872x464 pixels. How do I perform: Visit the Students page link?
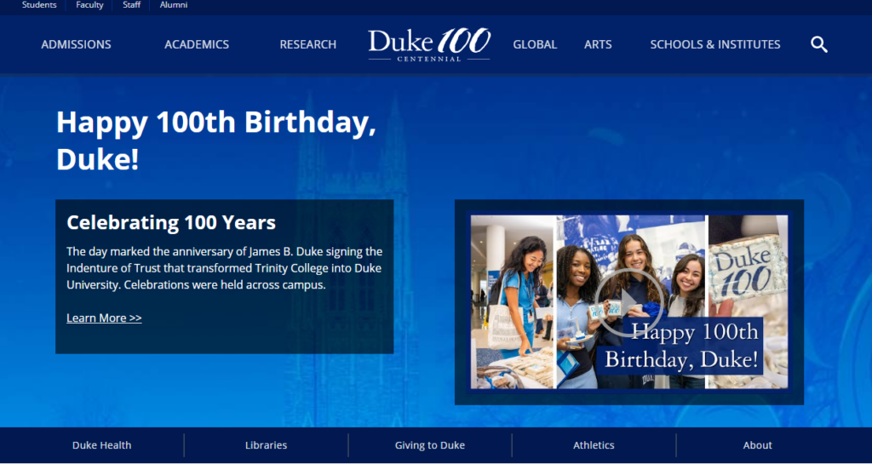(x=39, y=5)
